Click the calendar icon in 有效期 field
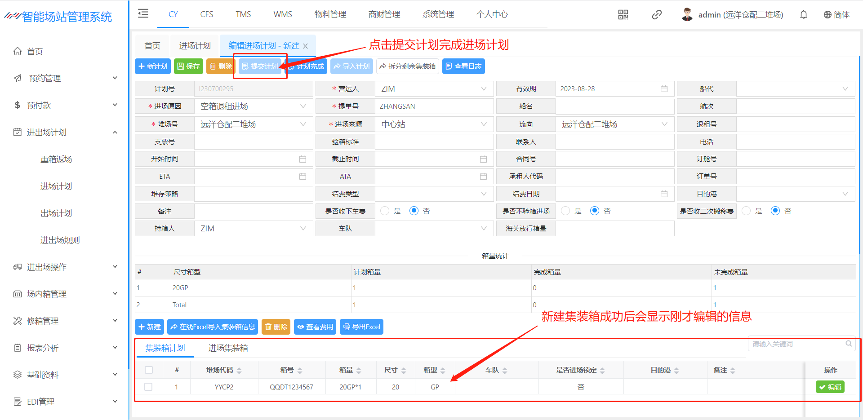Image resolution: width=863 pixels, height=420 pixels. tap(664, 89)
